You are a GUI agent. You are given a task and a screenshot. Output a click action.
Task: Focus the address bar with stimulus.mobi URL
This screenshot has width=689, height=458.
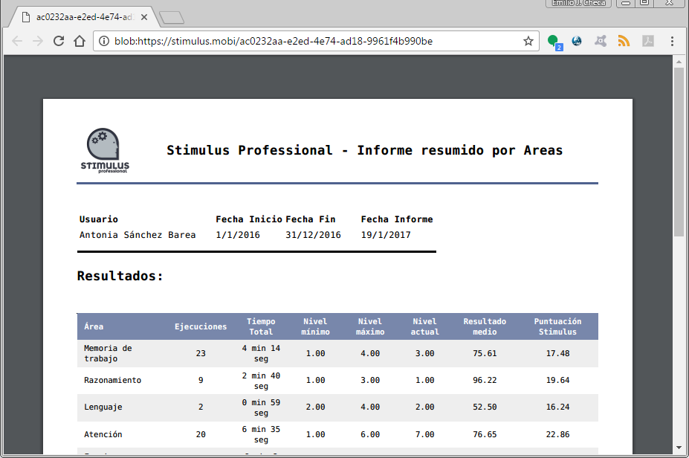point(297,41)
